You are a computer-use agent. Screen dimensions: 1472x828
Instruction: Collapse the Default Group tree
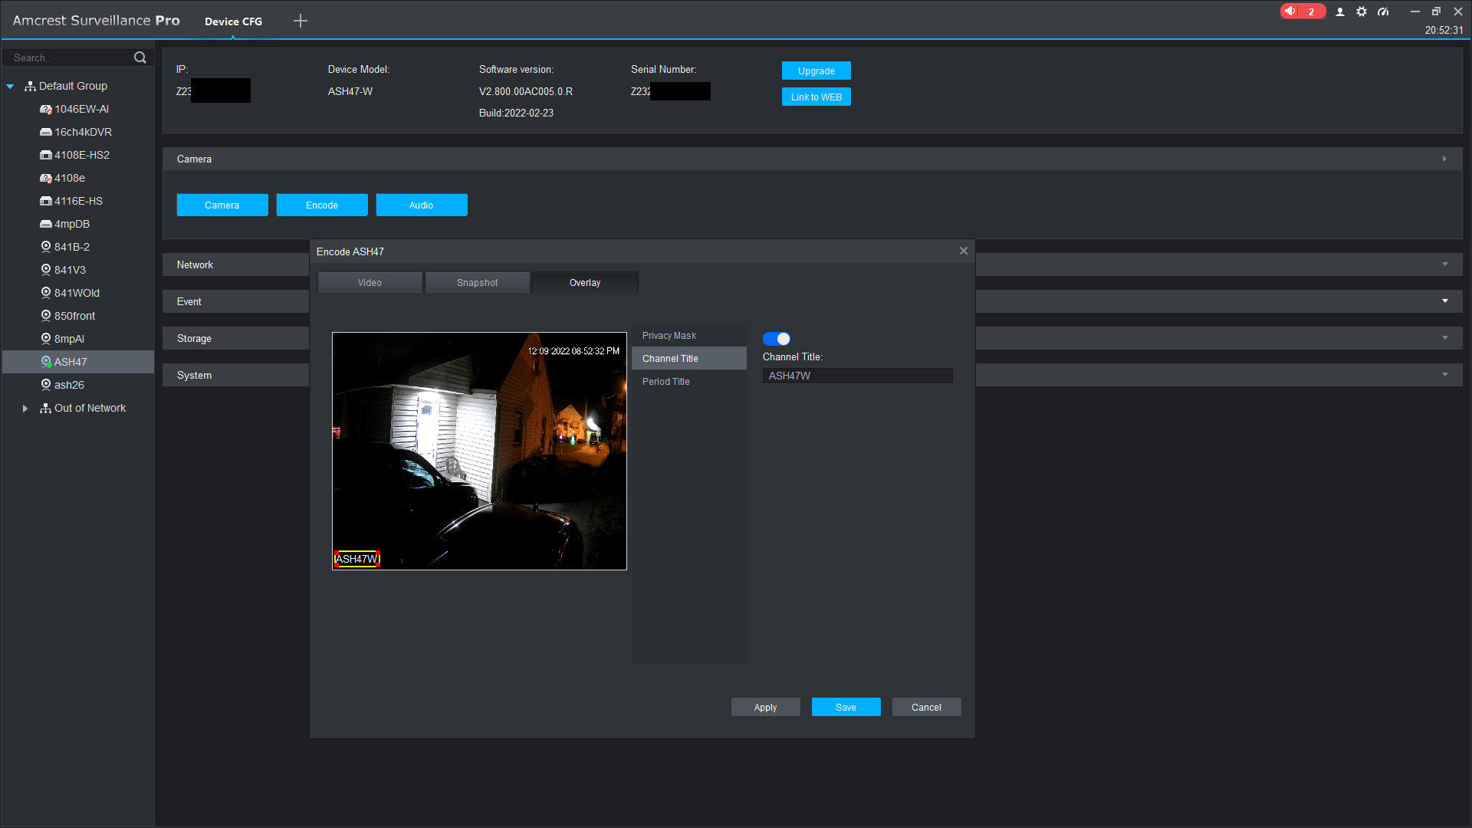(10, 87)
